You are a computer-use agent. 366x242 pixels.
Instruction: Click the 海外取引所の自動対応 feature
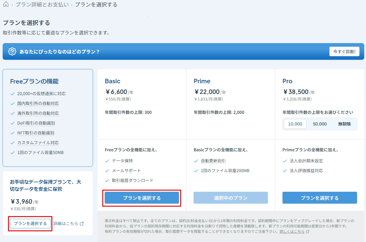38,113
